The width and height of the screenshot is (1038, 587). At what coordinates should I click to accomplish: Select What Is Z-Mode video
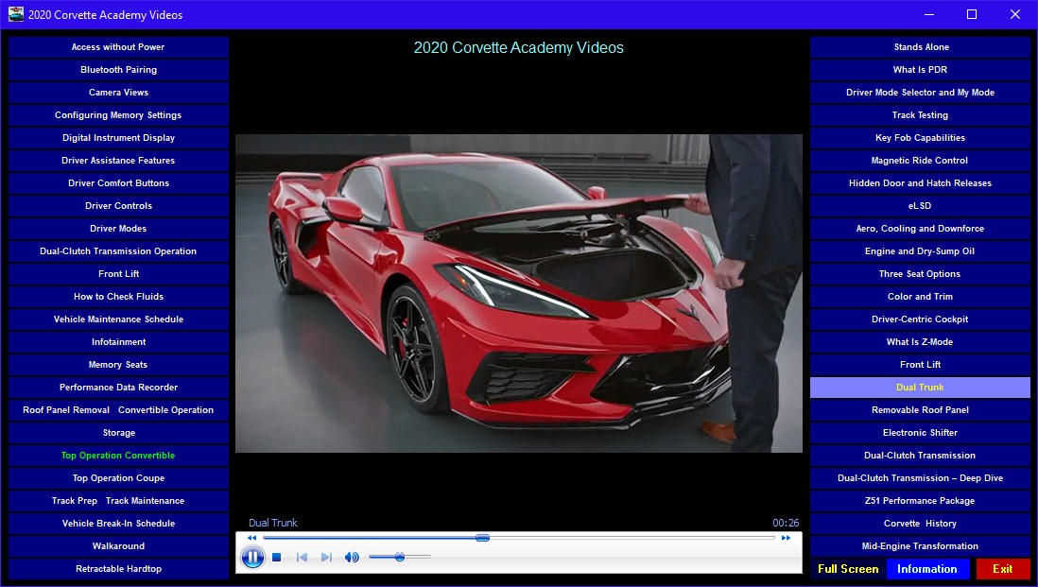point(920,342)
